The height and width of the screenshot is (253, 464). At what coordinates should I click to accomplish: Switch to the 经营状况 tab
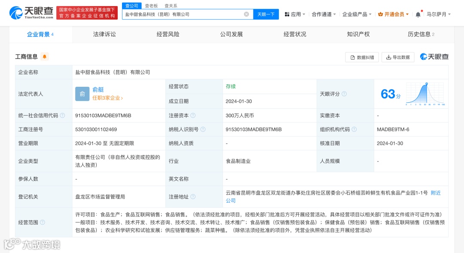295,34
